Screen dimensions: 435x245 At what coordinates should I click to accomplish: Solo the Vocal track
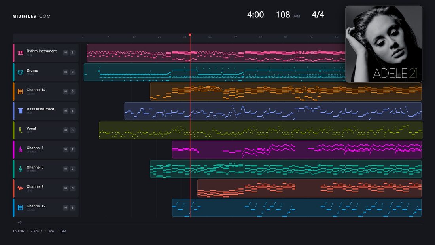coord(72,130)
